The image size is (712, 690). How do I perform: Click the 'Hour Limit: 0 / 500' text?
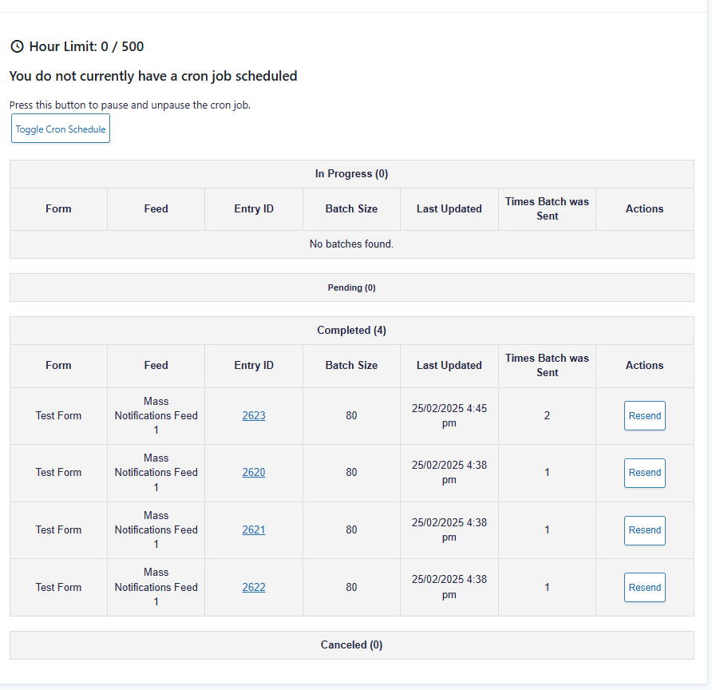point(86,47)
